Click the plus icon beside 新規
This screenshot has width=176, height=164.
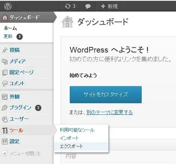[x=103, y=6]
